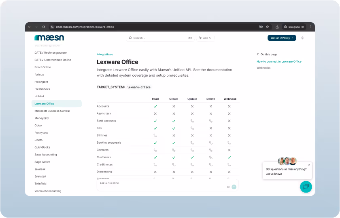The height and width of the screenshot is (218, 340).
Task: Toggle light/dark theme sun icon
Action: coord(302,38)
